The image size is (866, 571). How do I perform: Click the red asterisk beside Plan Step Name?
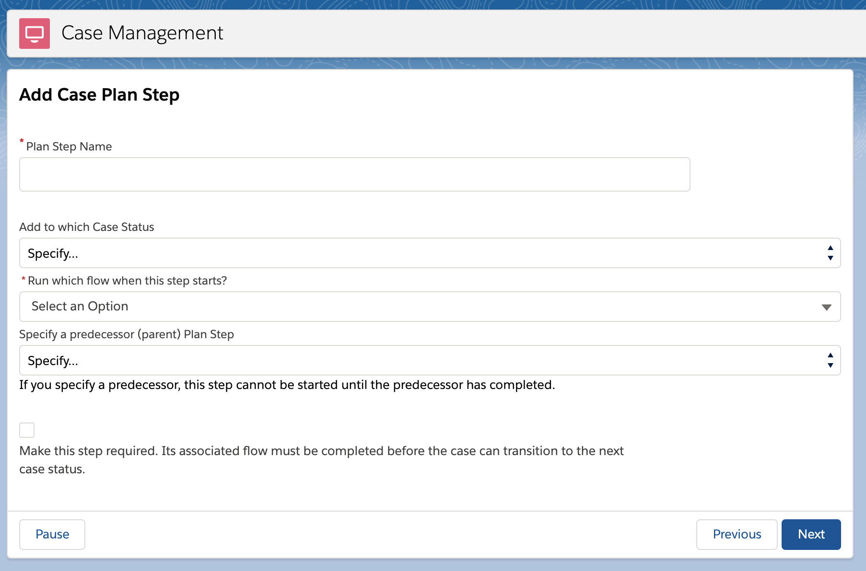point(22,141)
